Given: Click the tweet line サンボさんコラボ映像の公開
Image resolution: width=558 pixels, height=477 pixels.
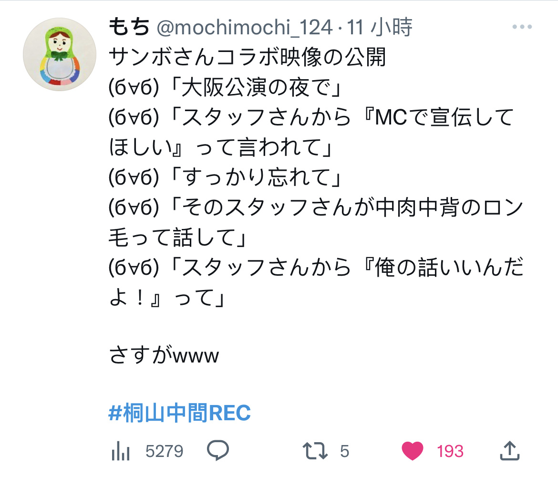Looking at the screenshot, I should coord(248,57).
